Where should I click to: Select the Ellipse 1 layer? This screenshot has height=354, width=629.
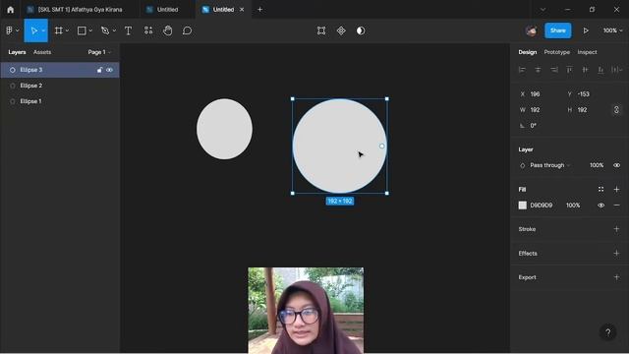60,101
